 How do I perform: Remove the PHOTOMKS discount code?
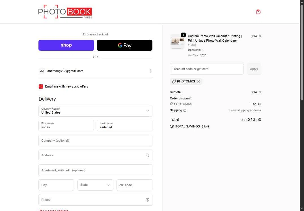(199, 82)
